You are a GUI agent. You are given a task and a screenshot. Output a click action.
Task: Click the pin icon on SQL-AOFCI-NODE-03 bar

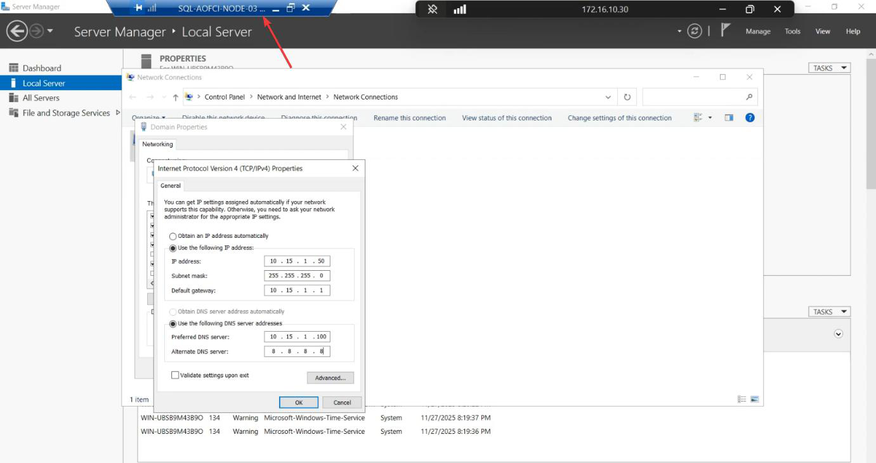coord(139,8)
